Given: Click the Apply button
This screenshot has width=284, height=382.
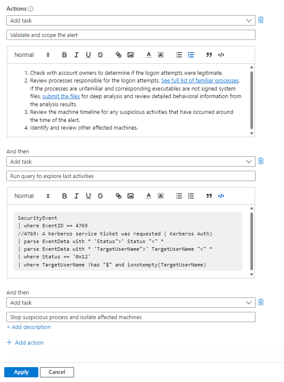Looking at the screenshot, I should click(x=21, y=372).
